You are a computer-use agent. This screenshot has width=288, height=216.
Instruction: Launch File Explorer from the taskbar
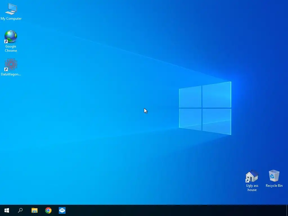(34, 210)
